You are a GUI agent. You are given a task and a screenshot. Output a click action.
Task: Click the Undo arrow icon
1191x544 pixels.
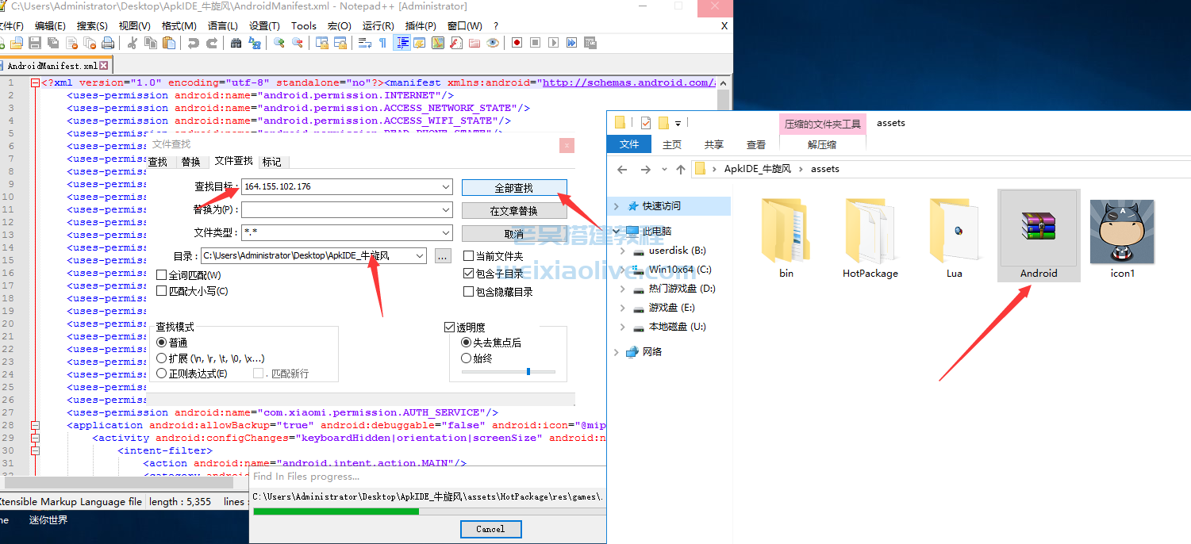point(193,43)
